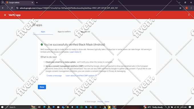
Task: Open Learn about certified CMP options
Action: [81, 75]
